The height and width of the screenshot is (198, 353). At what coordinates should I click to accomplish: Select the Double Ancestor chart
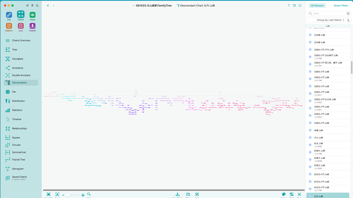pos(21,75)
